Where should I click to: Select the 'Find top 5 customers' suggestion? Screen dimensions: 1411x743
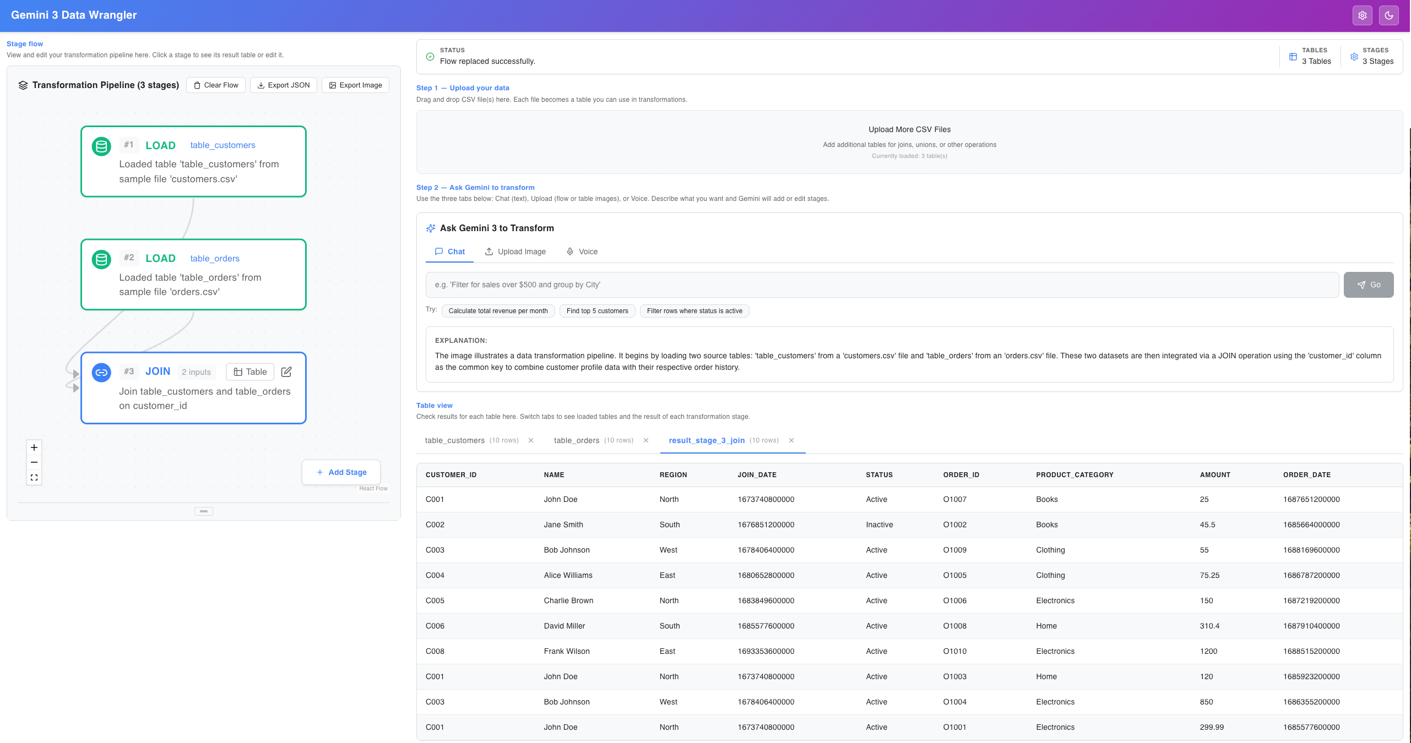click(597, 311)
